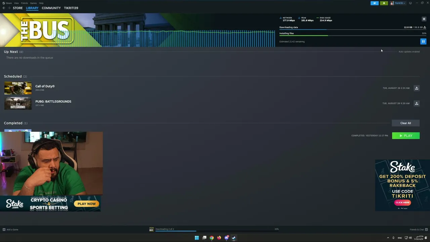Click the download icon beside 38.8 GB
Screen dimensions: 430x242
(x=425, y=27)
